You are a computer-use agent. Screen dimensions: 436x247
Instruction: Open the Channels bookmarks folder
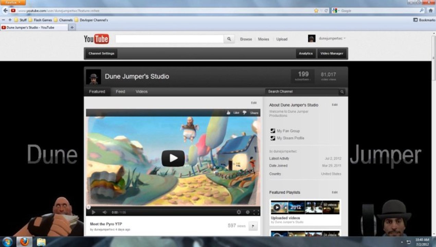[x=63, y=20]
